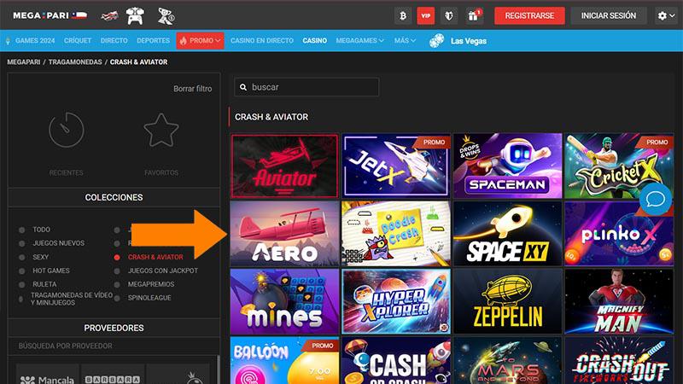This screenshot has width=683, height=384.
Task: Click the bitcoin payment icon
Action: point(403,16)
